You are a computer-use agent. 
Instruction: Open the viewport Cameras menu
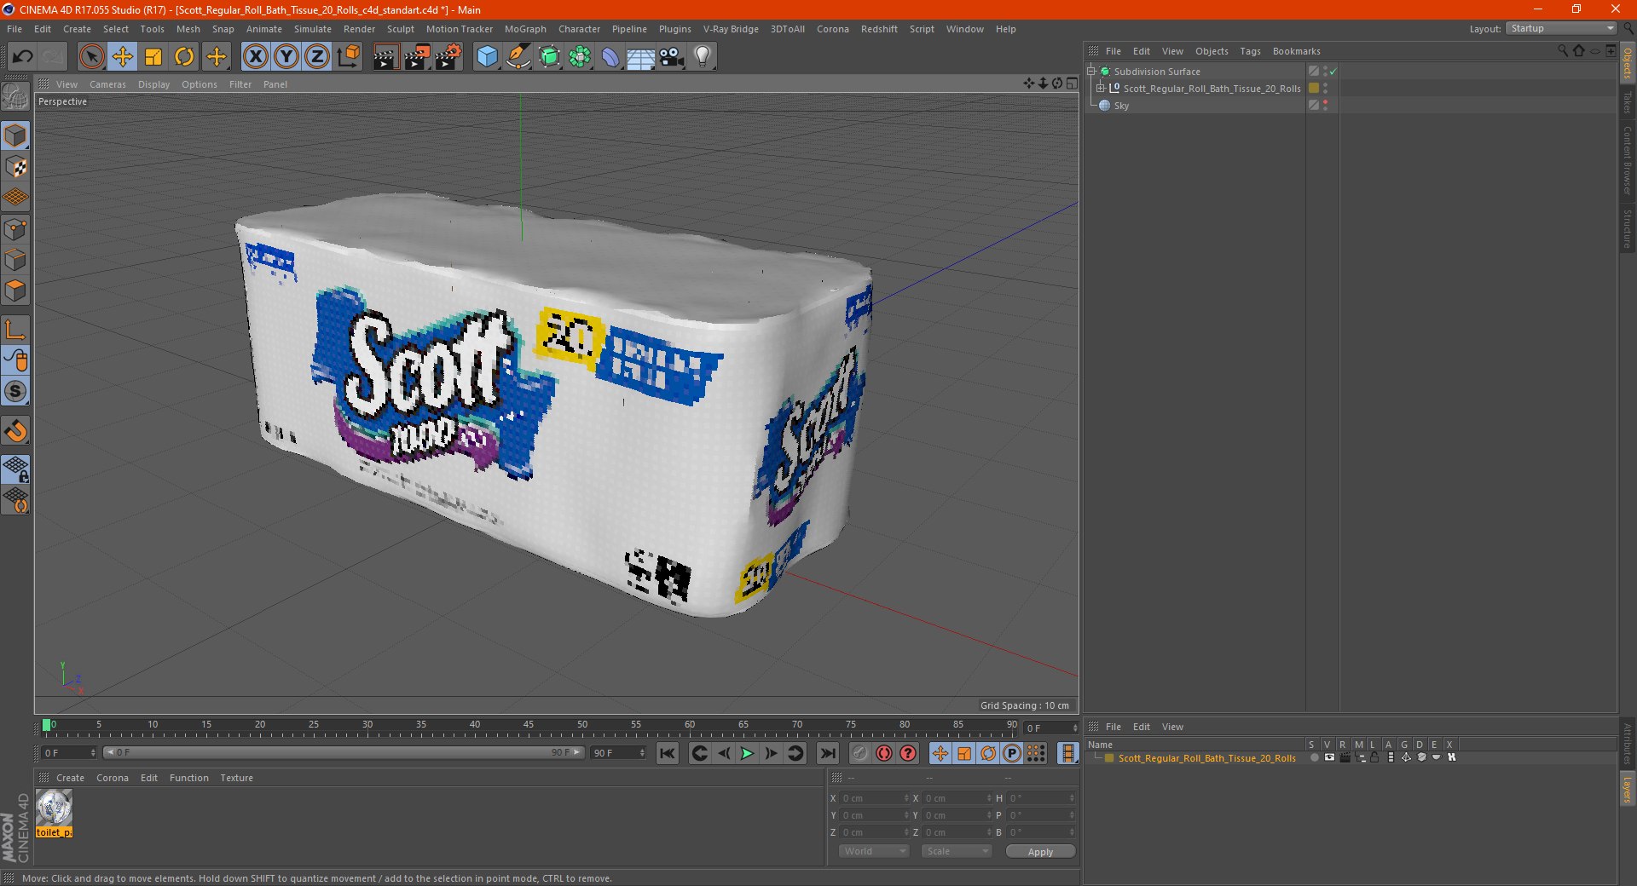point(107,84)
